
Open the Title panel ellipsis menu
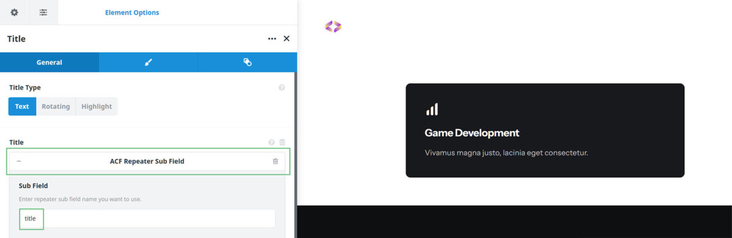pyautogui.click(x=272, y=38)
